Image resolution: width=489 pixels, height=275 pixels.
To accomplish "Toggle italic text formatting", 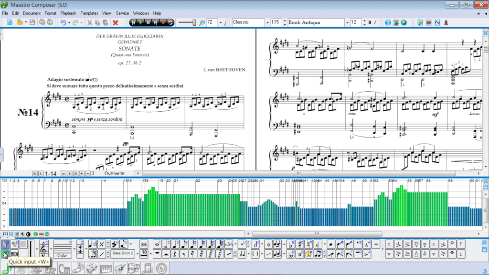I will pos(375,22).
